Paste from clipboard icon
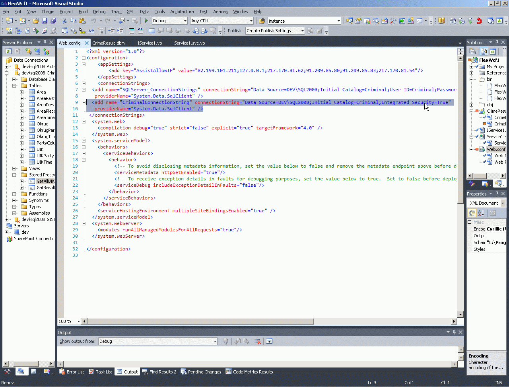This screenshot has width=509, height=387. point(82,21)
